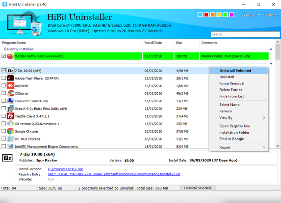Screen dimensions: 281x203
Task: Check the FileZilla Client checkbox
Action: tap(4, 116)
